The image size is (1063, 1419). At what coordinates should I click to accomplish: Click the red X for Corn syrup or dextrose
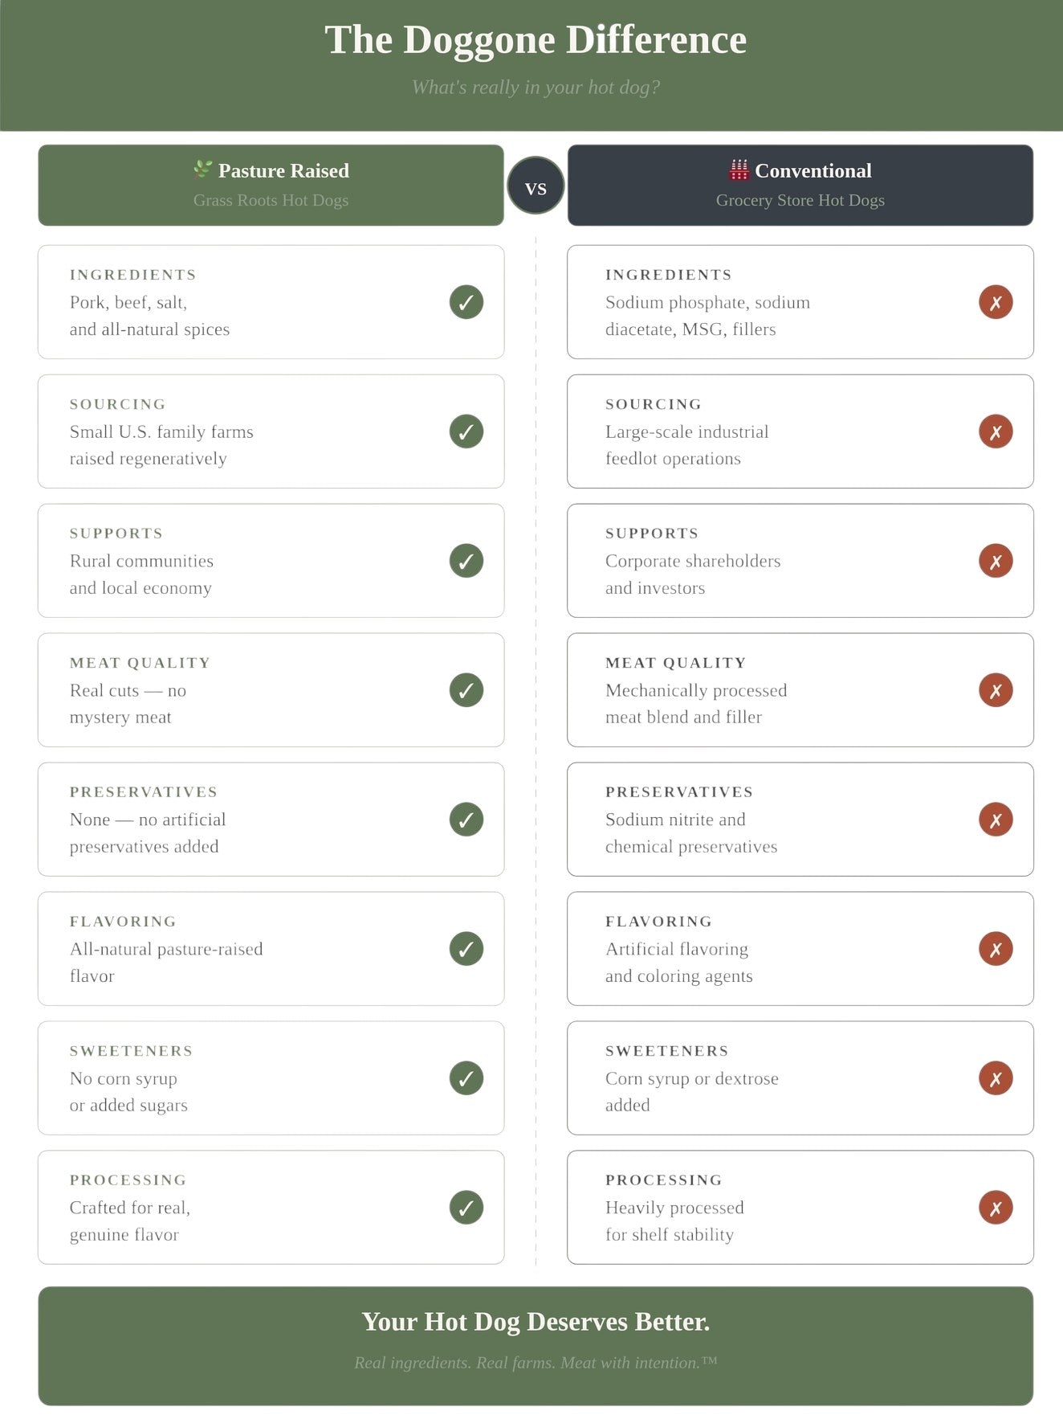tap(996, 1078)
